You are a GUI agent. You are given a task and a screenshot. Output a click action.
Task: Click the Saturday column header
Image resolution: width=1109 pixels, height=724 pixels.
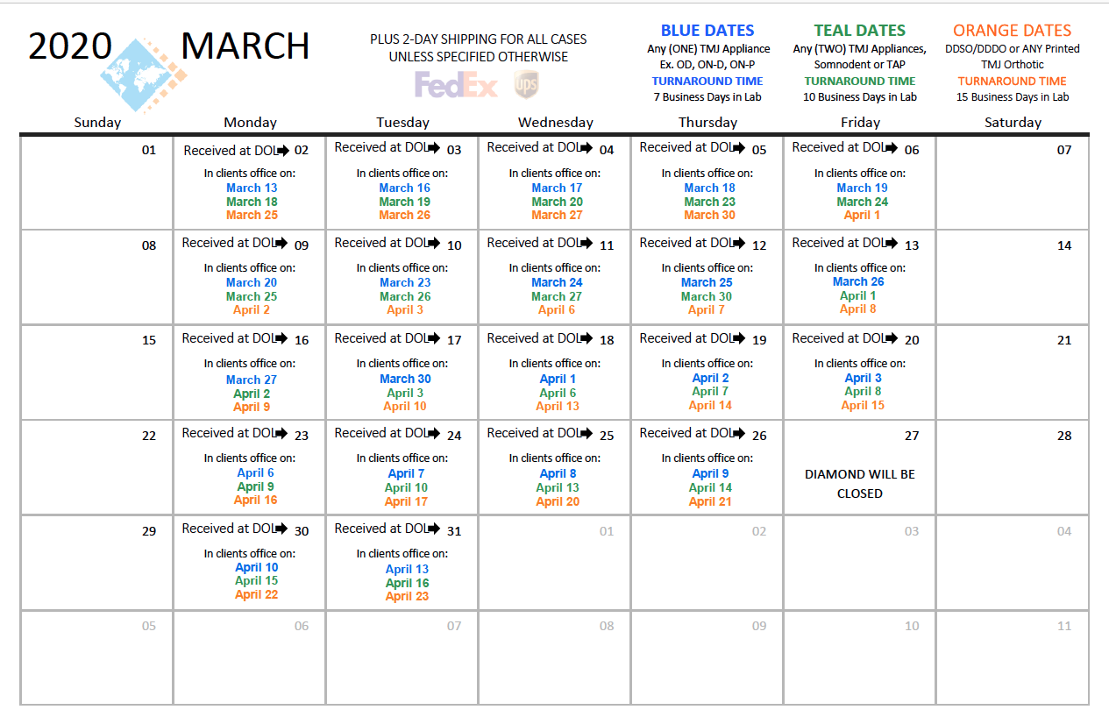coord(1013,123)
